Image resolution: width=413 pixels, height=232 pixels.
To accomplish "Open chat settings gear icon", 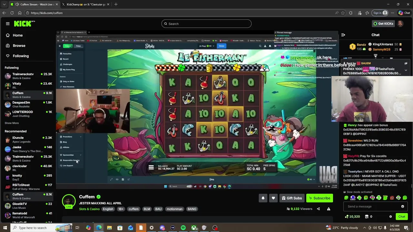I will [x=390, y=217].
